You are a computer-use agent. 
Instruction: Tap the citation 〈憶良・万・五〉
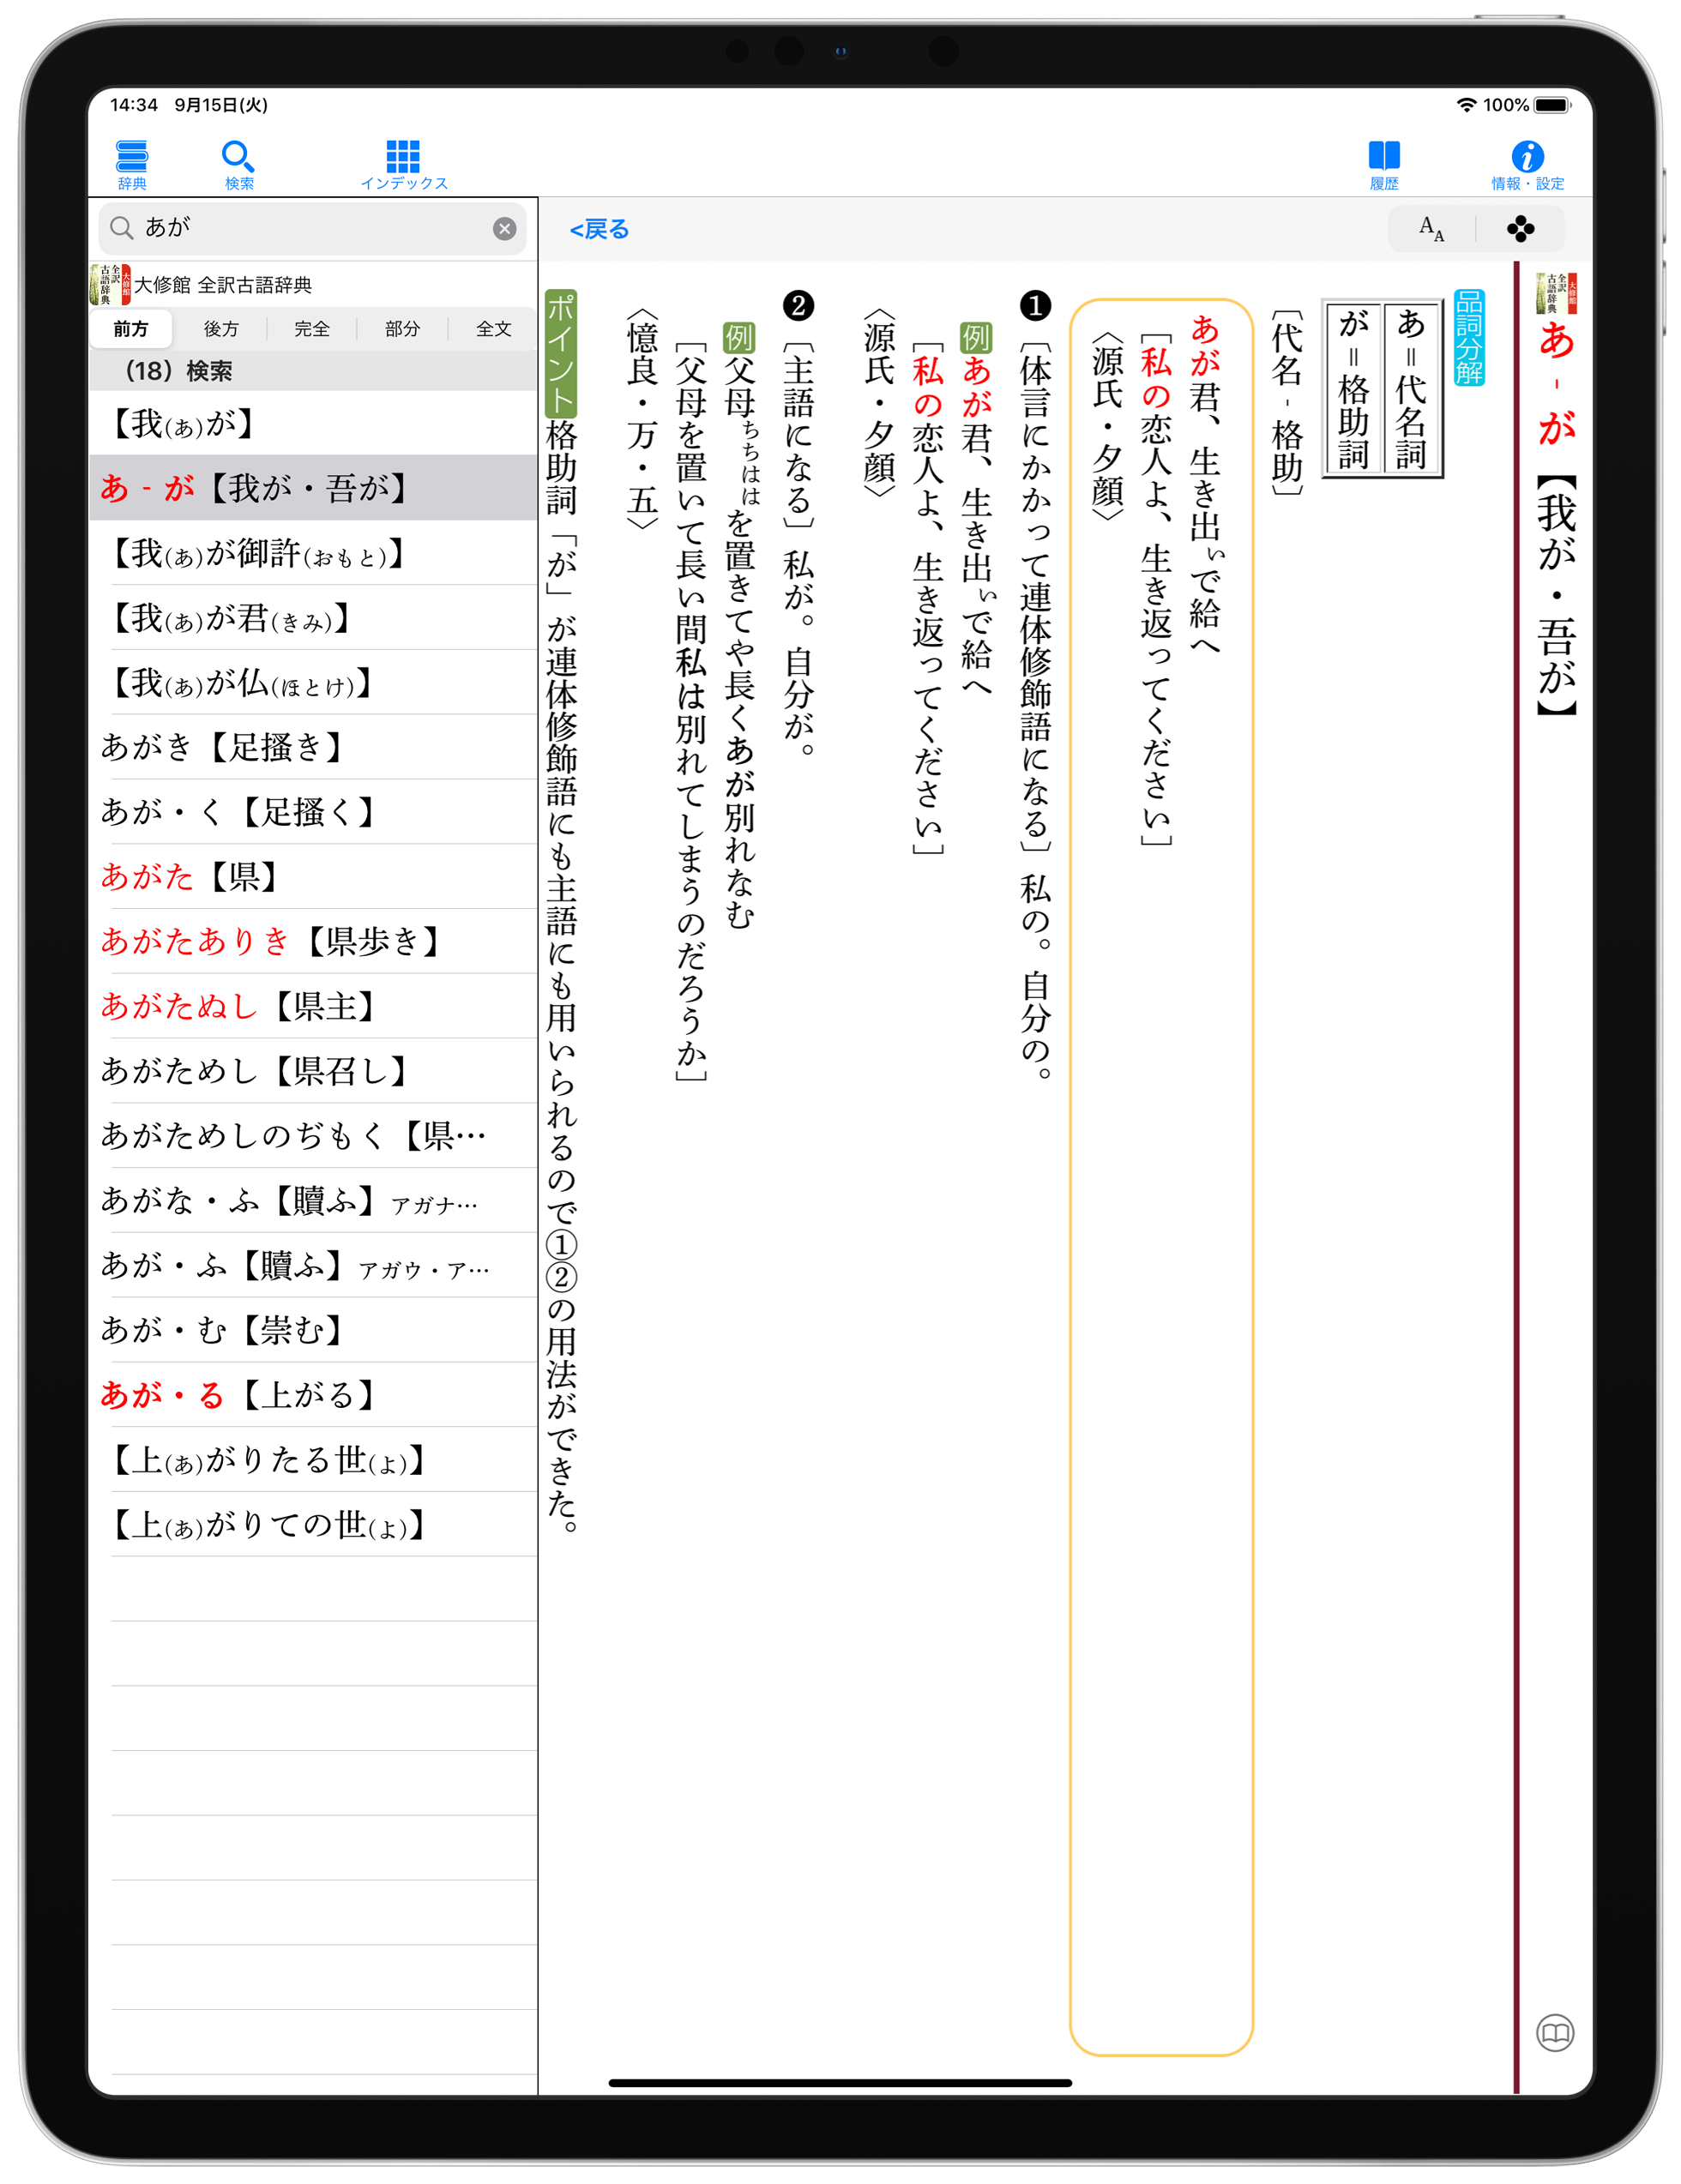pyautogui.click(x=642, y=418)
